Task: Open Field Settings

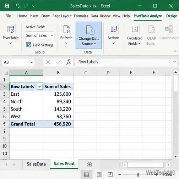Action: (x=40, y=45)
